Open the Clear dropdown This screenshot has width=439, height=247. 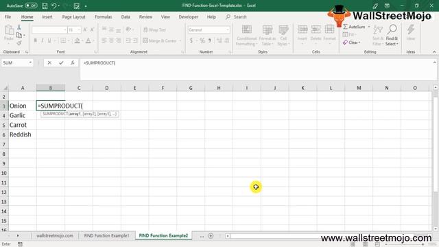point(352,43)
